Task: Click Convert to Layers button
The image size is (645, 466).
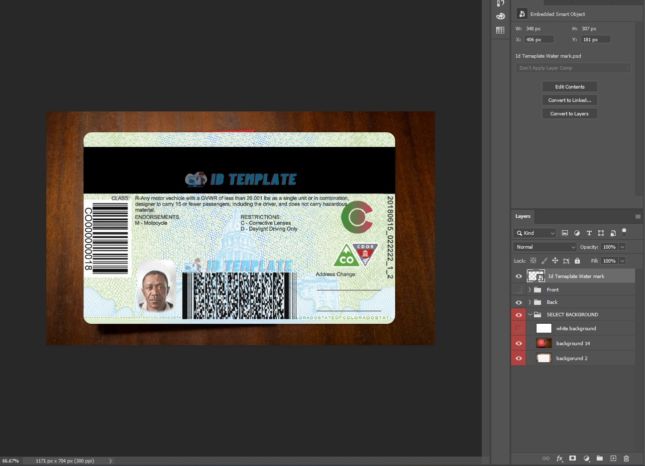Action: pos(570,113)
